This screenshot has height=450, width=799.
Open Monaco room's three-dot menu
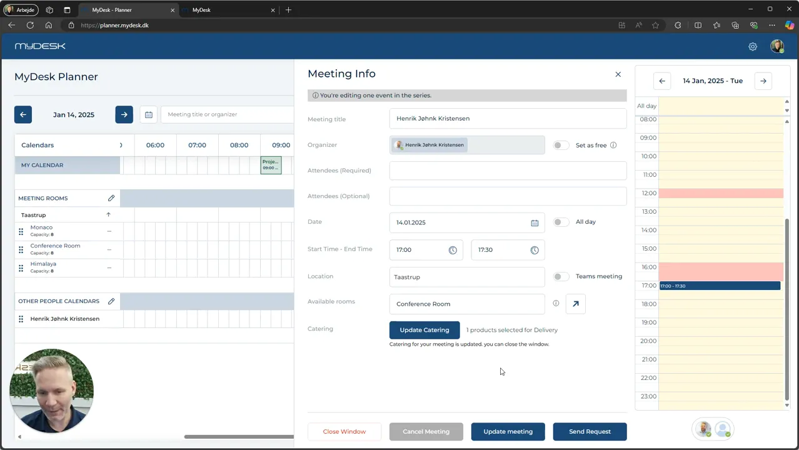(x=109, y=231)
